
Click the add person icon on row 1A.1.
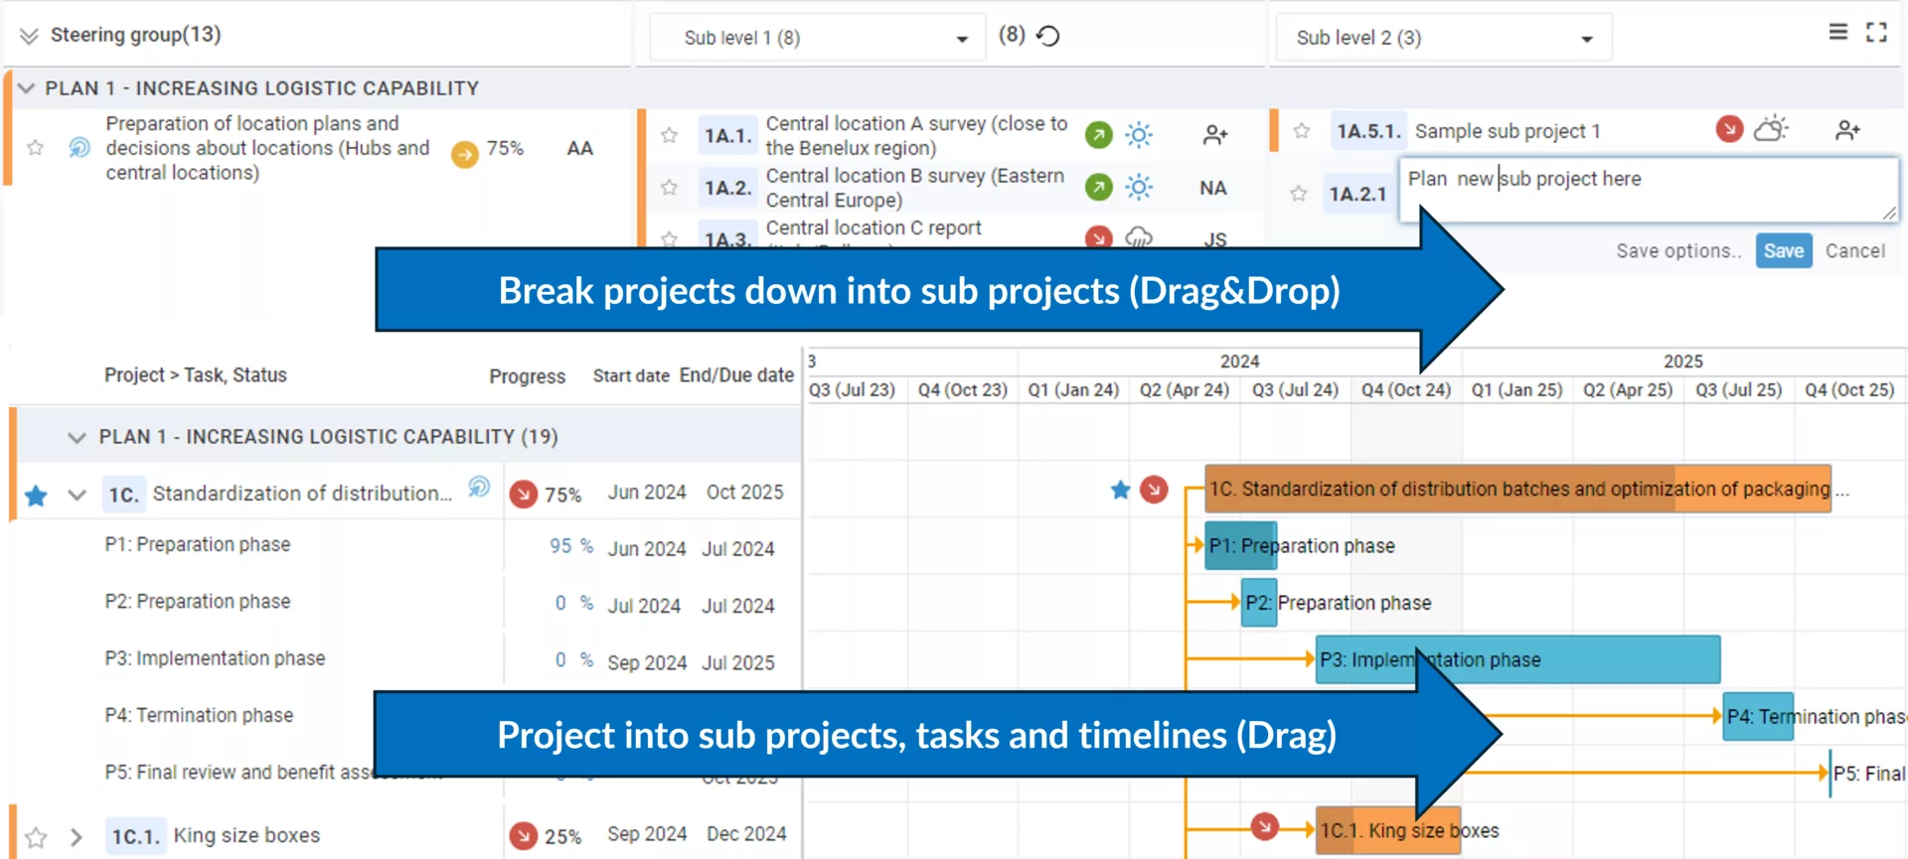click(x=1214, y=135)
